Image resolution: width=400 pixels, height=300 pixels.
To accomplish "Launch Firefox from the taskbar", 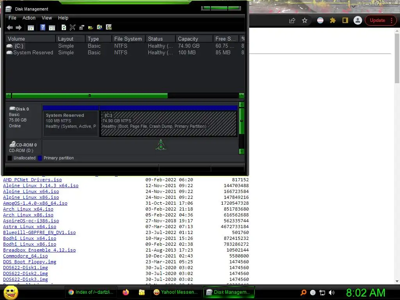I will [x=126, y=292].
